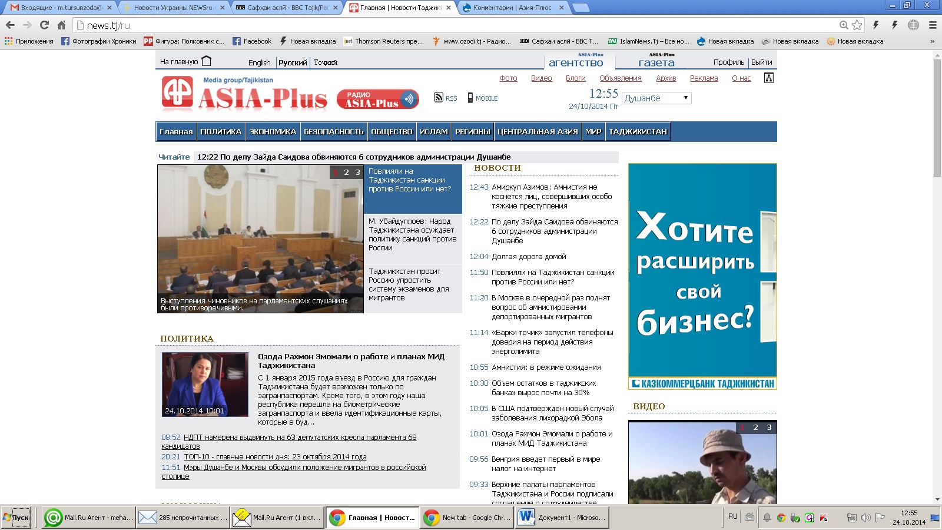Switch site language to English
Screen dimensions: 942x530
click(259, 62)
